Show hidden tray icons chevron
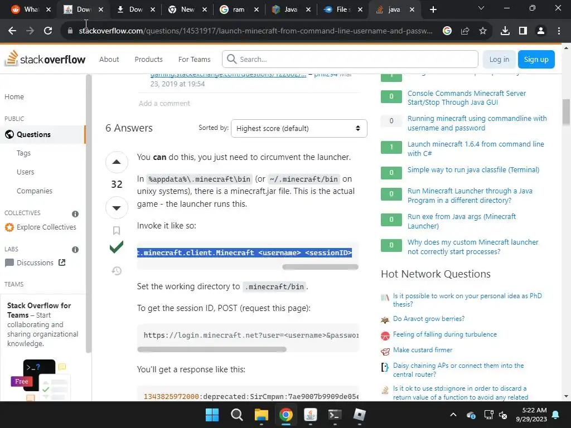 (453, 415)
